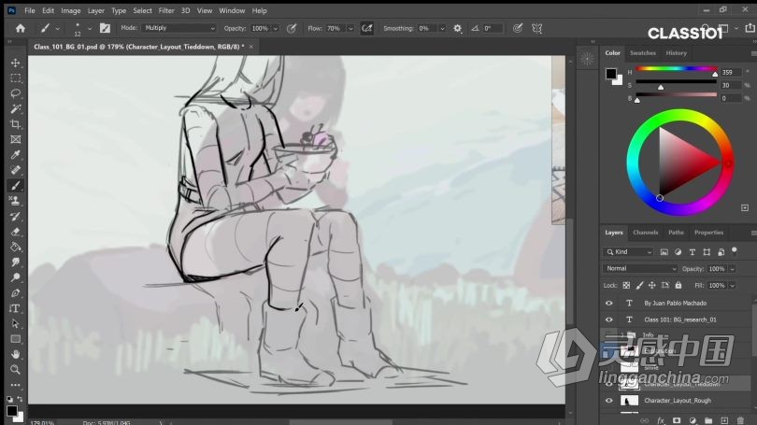The width and height of the screenshot is (757, 425).
Task: Toggle lock all padlock icon
Action: 678,286
